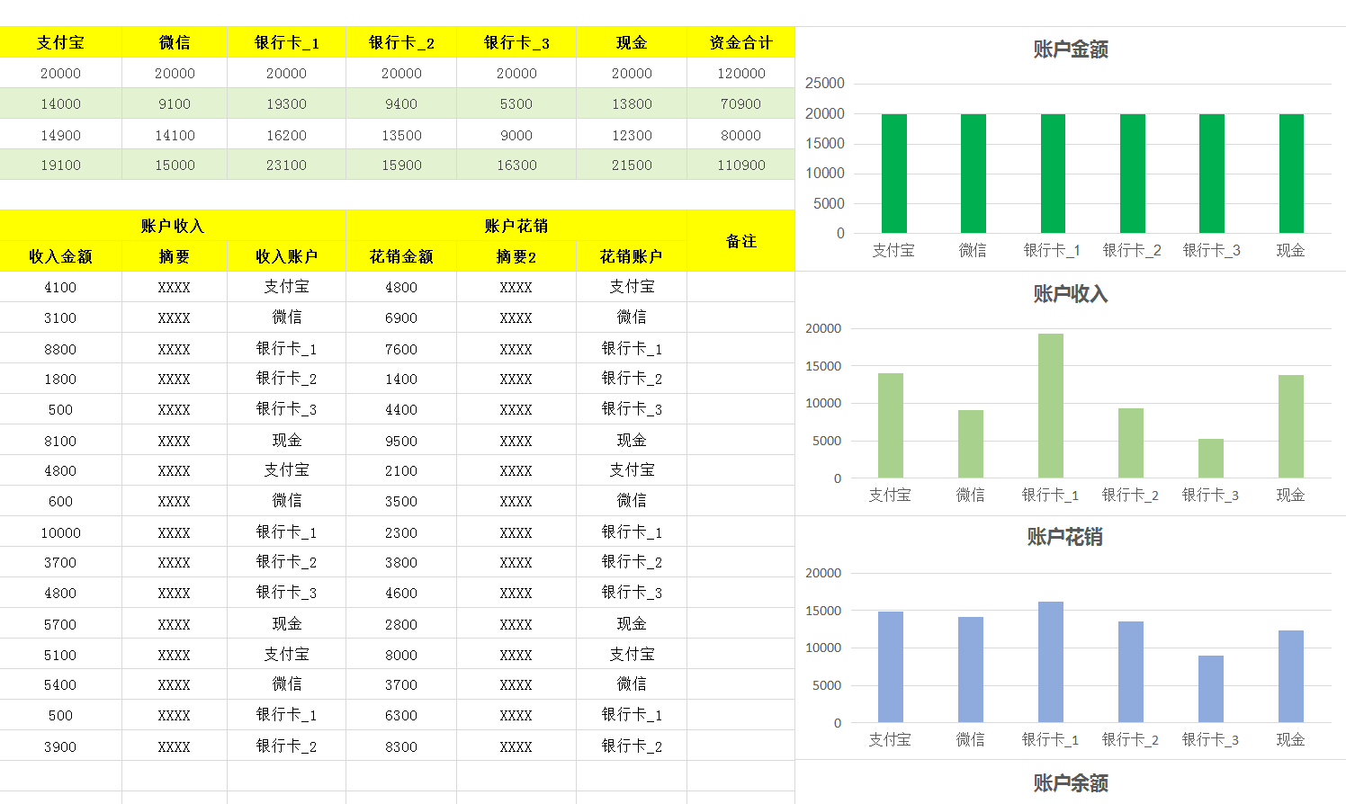This screenshot has height=804, width=1346.
Task: Select the 账户余额 chart title
Action: [x=1071, y=783]
